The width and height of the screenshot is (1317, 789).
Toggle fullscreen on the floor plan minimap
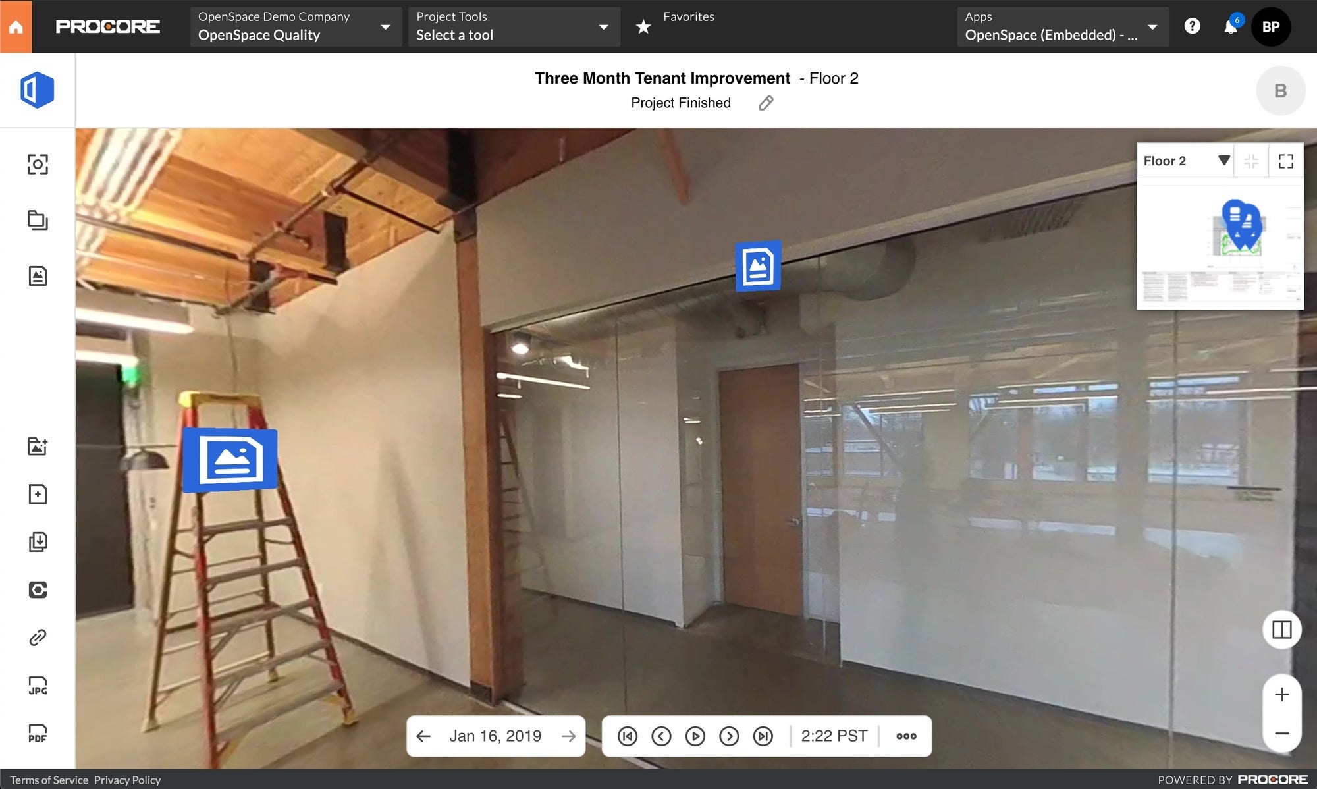click(x=1285, y=161)
